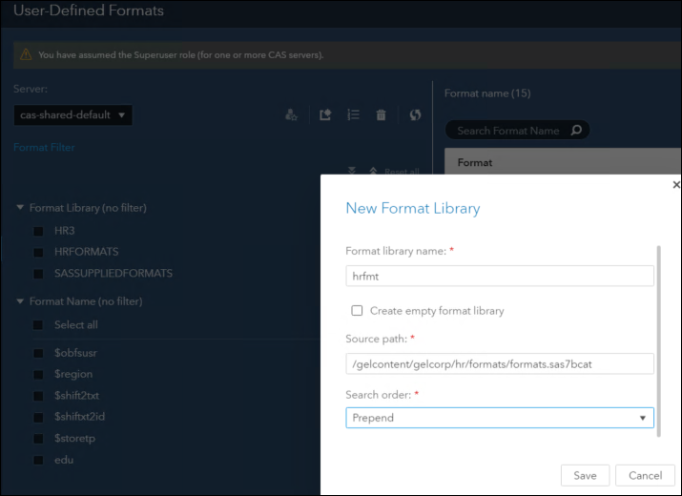Click the collapse all double-chevron icon
The height and width of the screenshot is (496, 682).
tap(373, 172)
